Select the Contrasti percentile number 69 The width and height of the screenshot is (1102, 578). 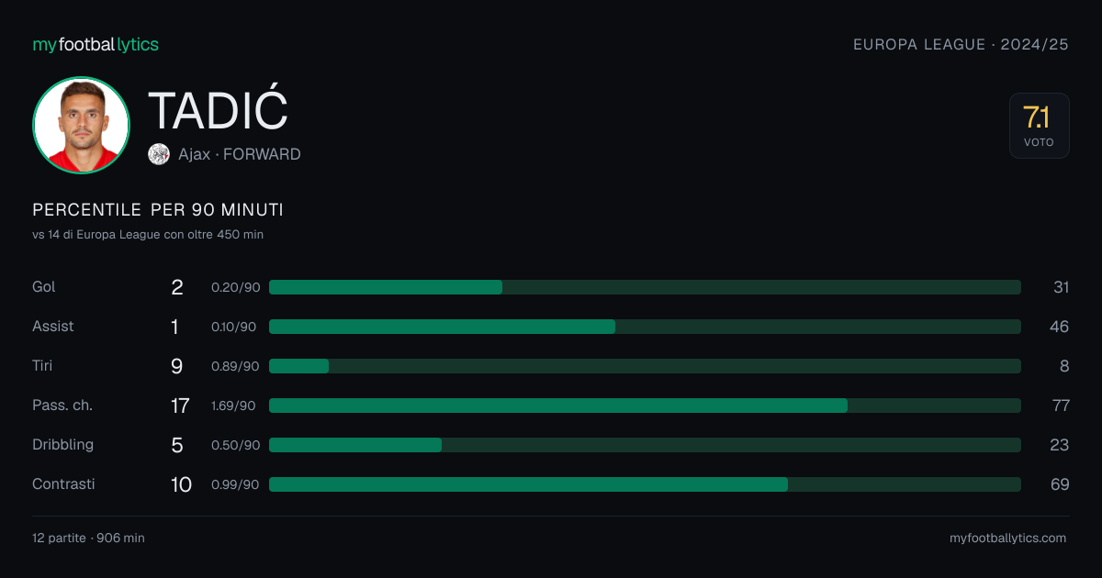click(1060, 484)
